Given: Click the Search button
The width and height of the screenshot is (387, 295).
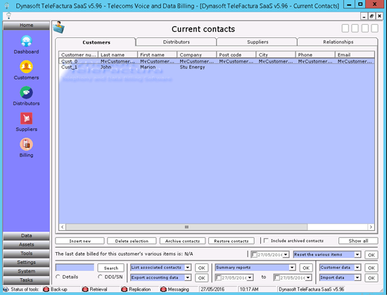Looking at the screenshot, I should click(x=110, y=268).
